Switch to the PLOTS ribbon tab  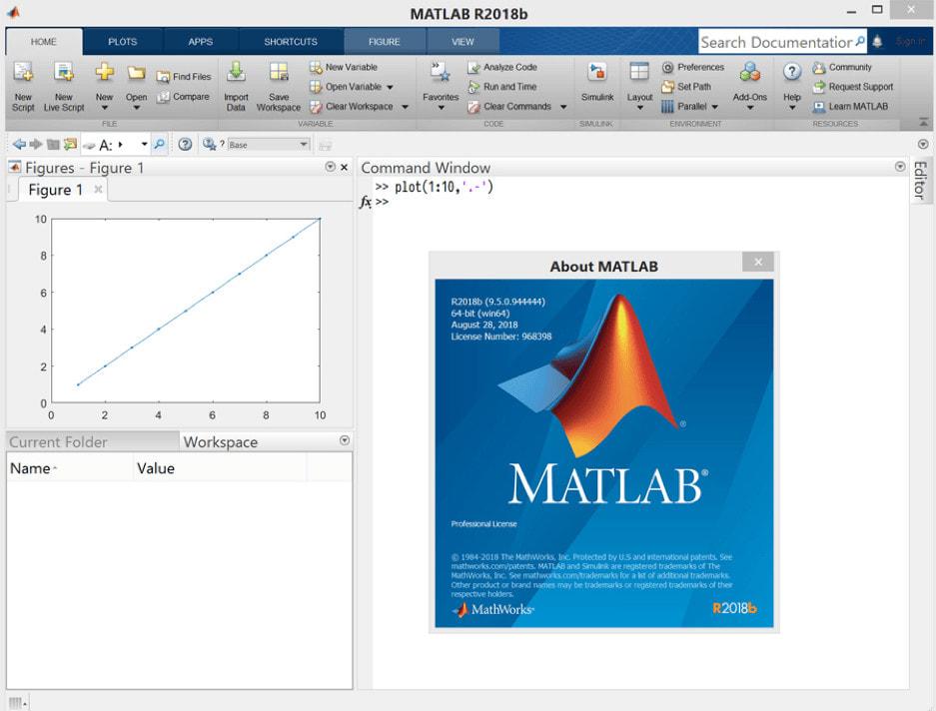click(122, 41)
